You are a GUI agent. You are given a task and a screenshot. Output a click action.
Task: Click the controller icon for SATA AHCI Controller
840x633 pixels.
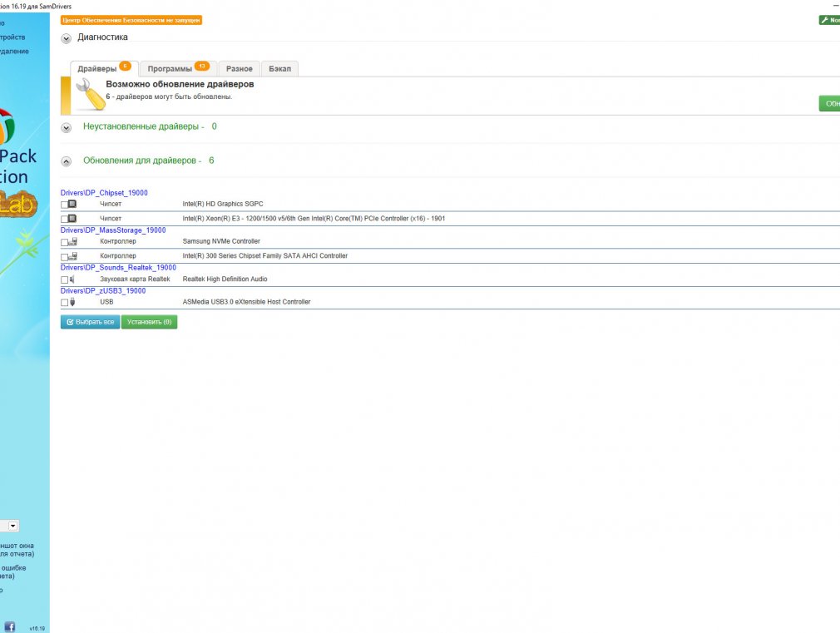[73, 256]
